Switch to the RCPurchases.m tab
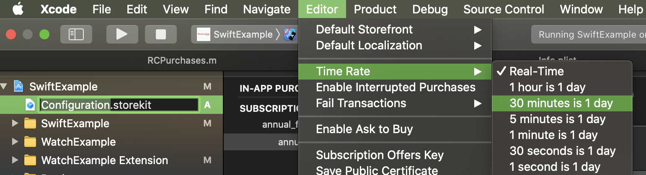 (x=182, y=61)
